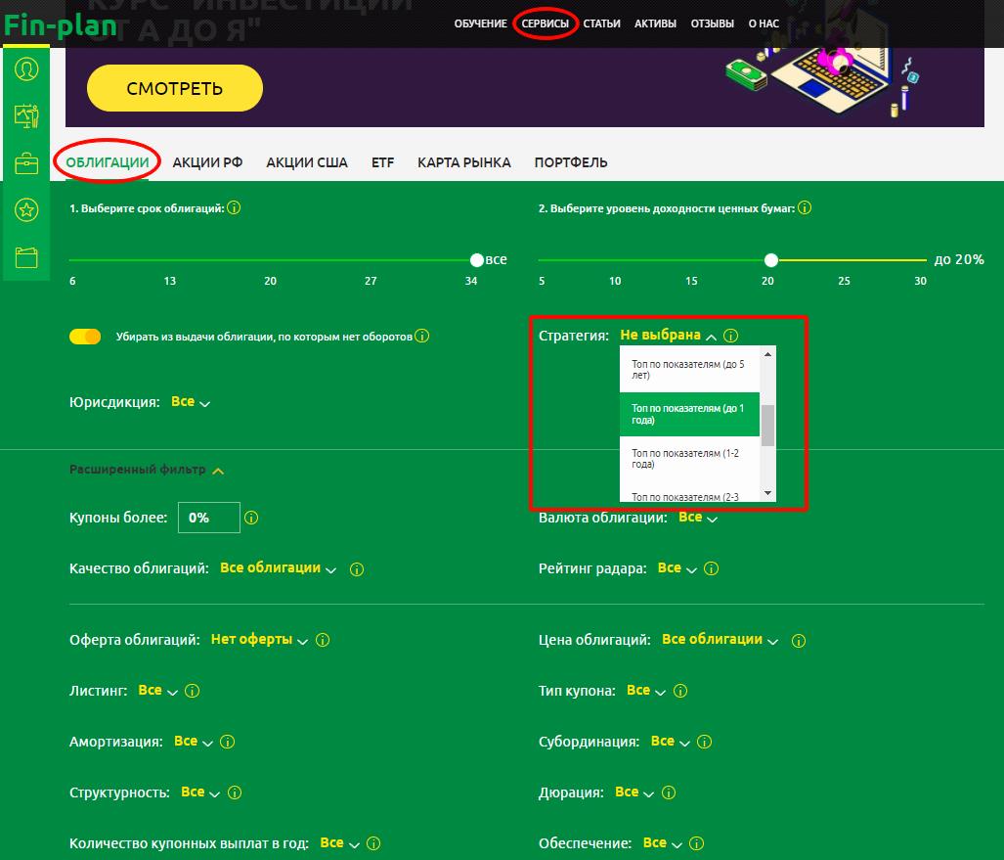Click the bond term slider handle
The height and width of the screenshot is (860, 1004).
click(477, 260)
